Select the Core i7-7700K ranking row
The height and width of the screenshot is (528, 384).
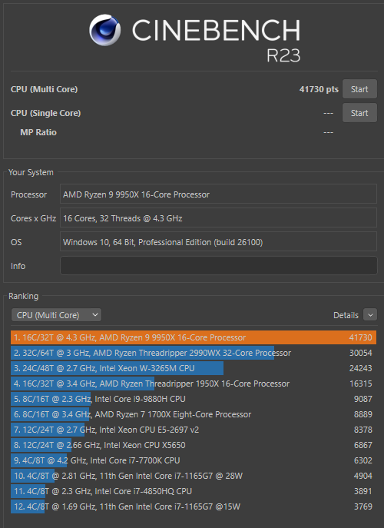point(194,460)
